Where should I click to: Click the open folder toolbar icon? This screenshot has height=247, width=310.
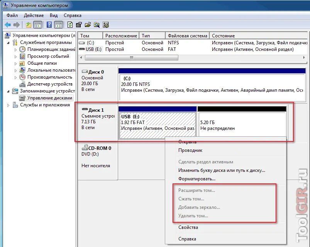[x=88, y=25]
